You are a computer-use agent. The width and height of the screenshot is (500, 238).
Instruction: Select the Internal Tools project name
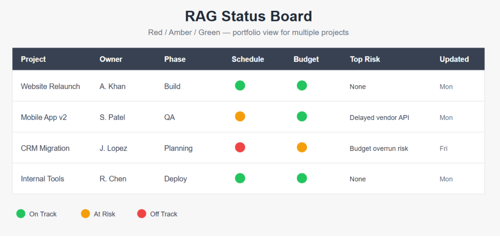42,179
